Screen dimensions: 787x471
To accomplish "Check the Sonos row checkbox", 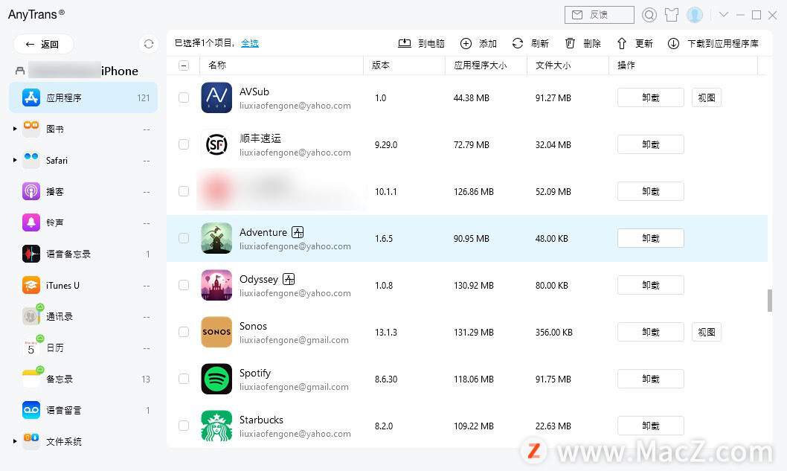I will [184, 332].
